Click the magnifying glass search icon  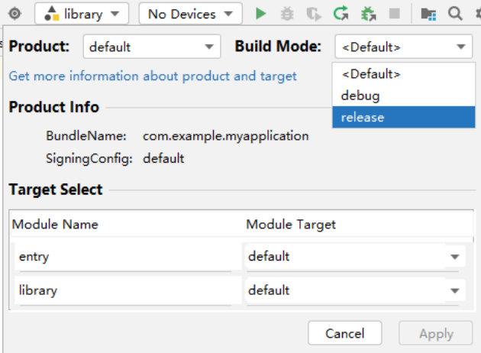454,14
